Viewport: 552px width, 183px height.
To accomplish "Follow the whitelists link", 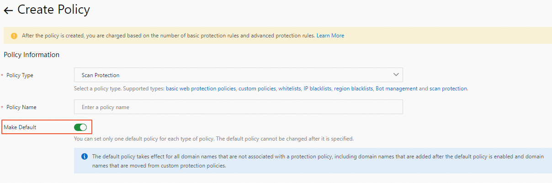I will click(x=290, y=89).
